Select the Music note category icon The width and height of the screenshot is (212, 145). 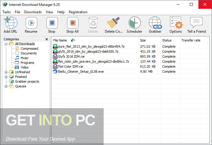[17, 58]
